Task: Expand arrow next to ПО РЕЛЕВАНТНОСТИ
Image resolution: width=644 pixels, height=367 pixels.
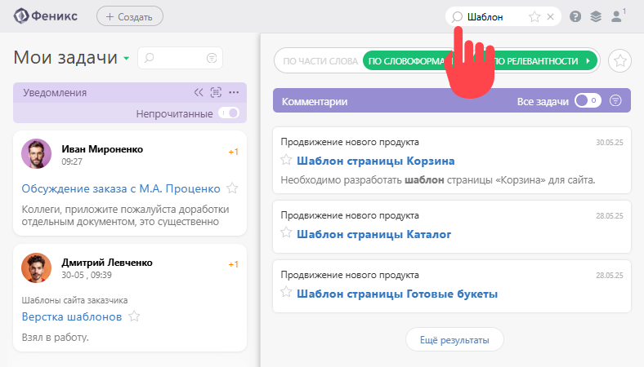Action: [x=588, y=60]
